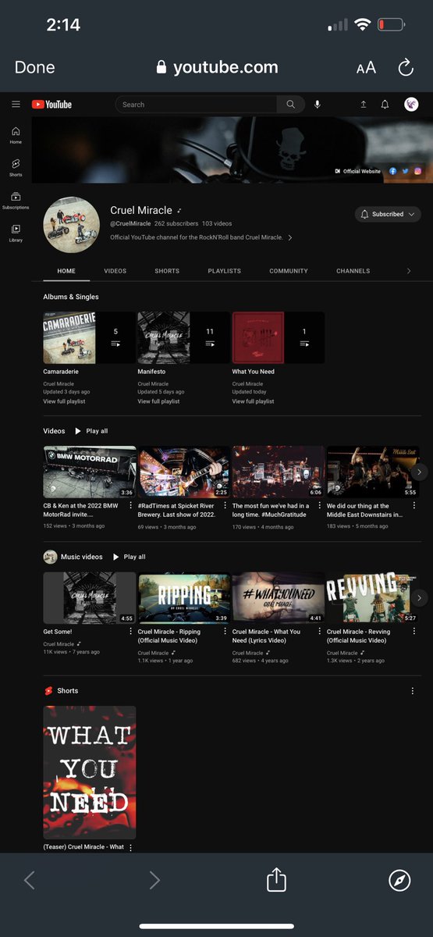This screenshot has width=433, height=937.
Task: Play the Revving official music video thumbnail
Action: tap(373, 598)
